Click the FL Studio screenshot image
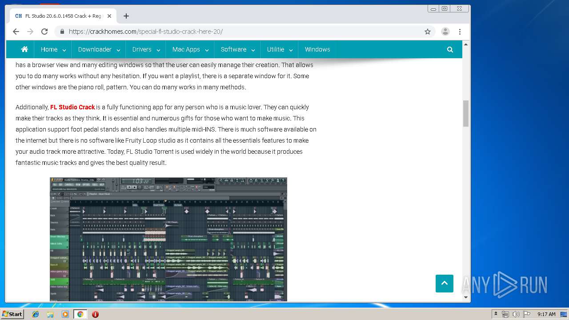Viewport: 569px width, 320px height. (x=168, y=239)
